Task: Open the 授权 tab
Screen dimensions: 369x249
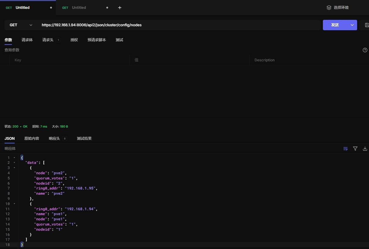Action: coord(74,40)
